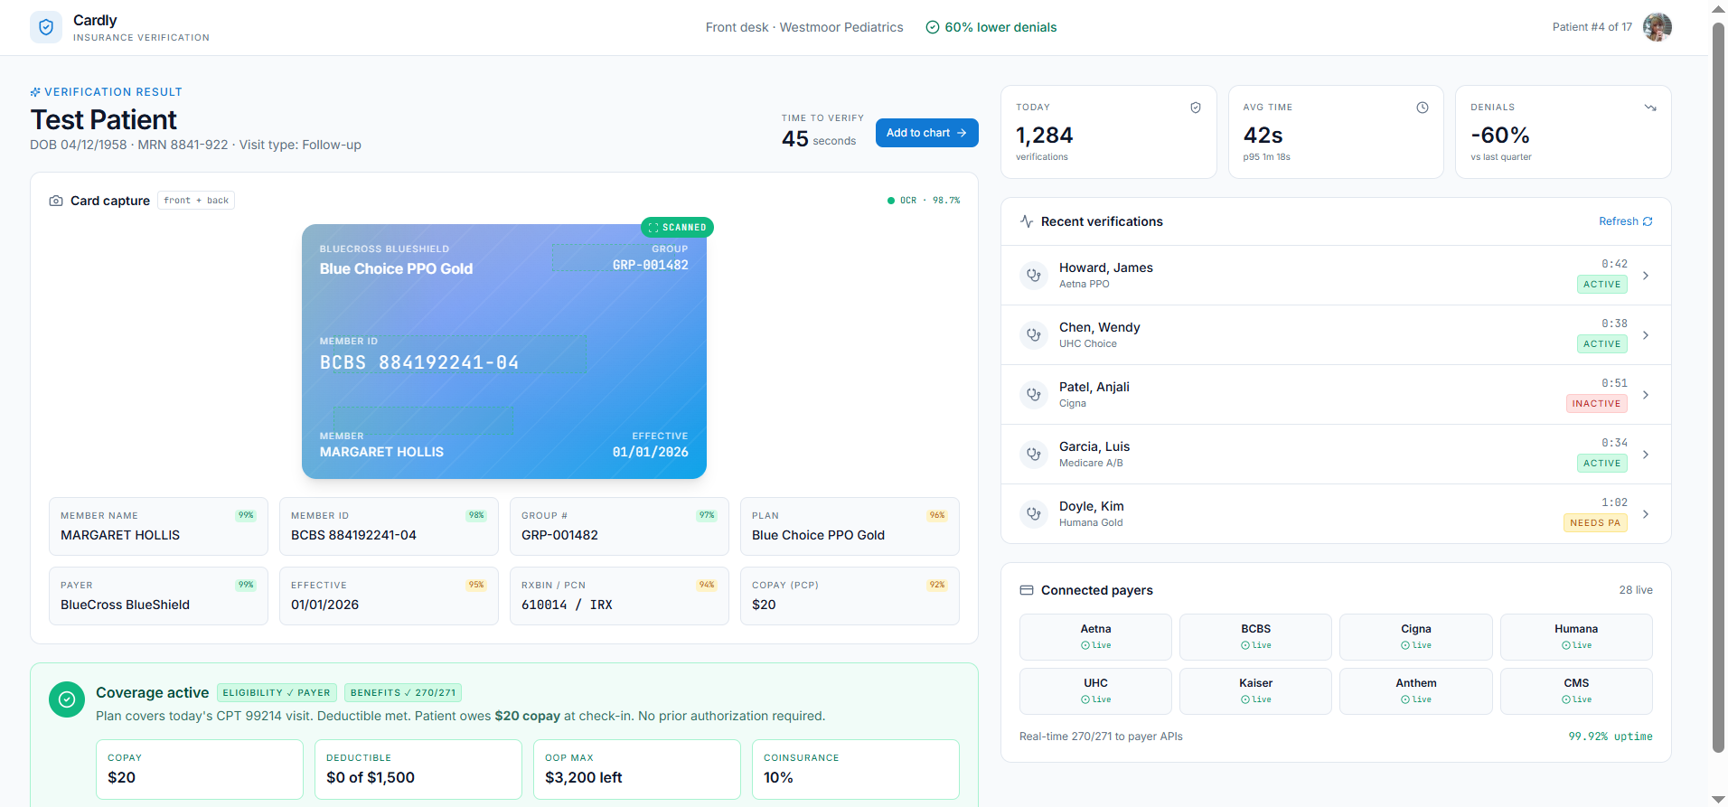Click the Member ID extracted field

(x=389, y=527)
